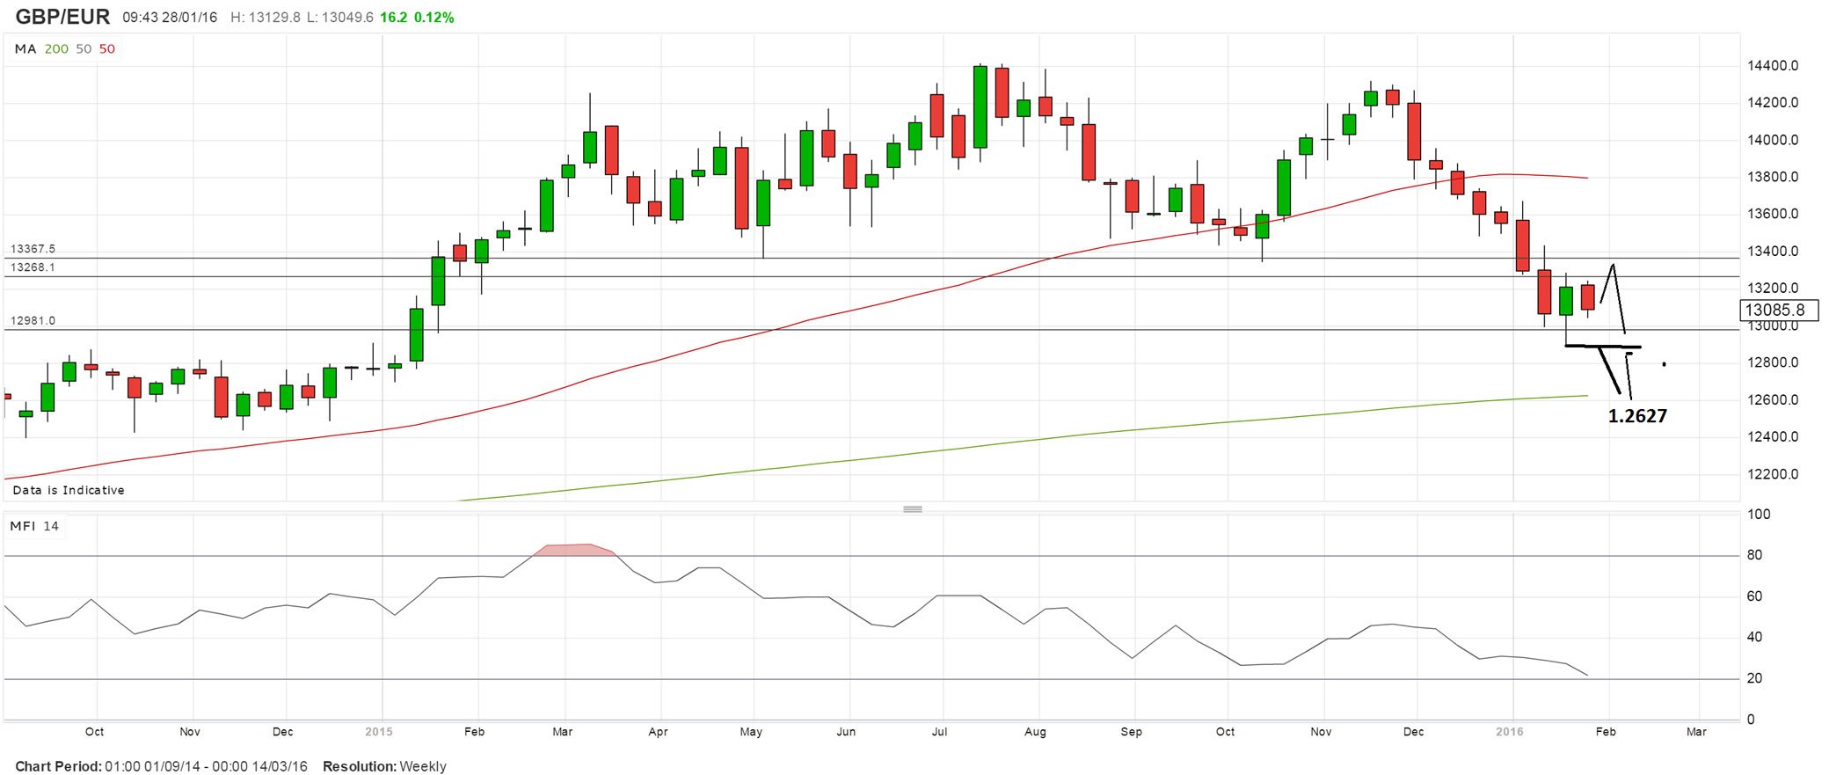Click the 1.2627 target annotation
The height and width of the screenshot is (775, 1829).
[1636, 416]
